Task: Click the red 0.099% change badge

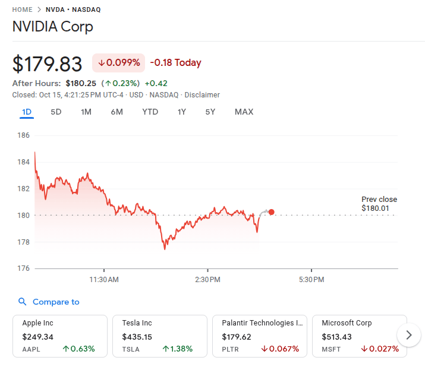Action: (x=119, y=62)
